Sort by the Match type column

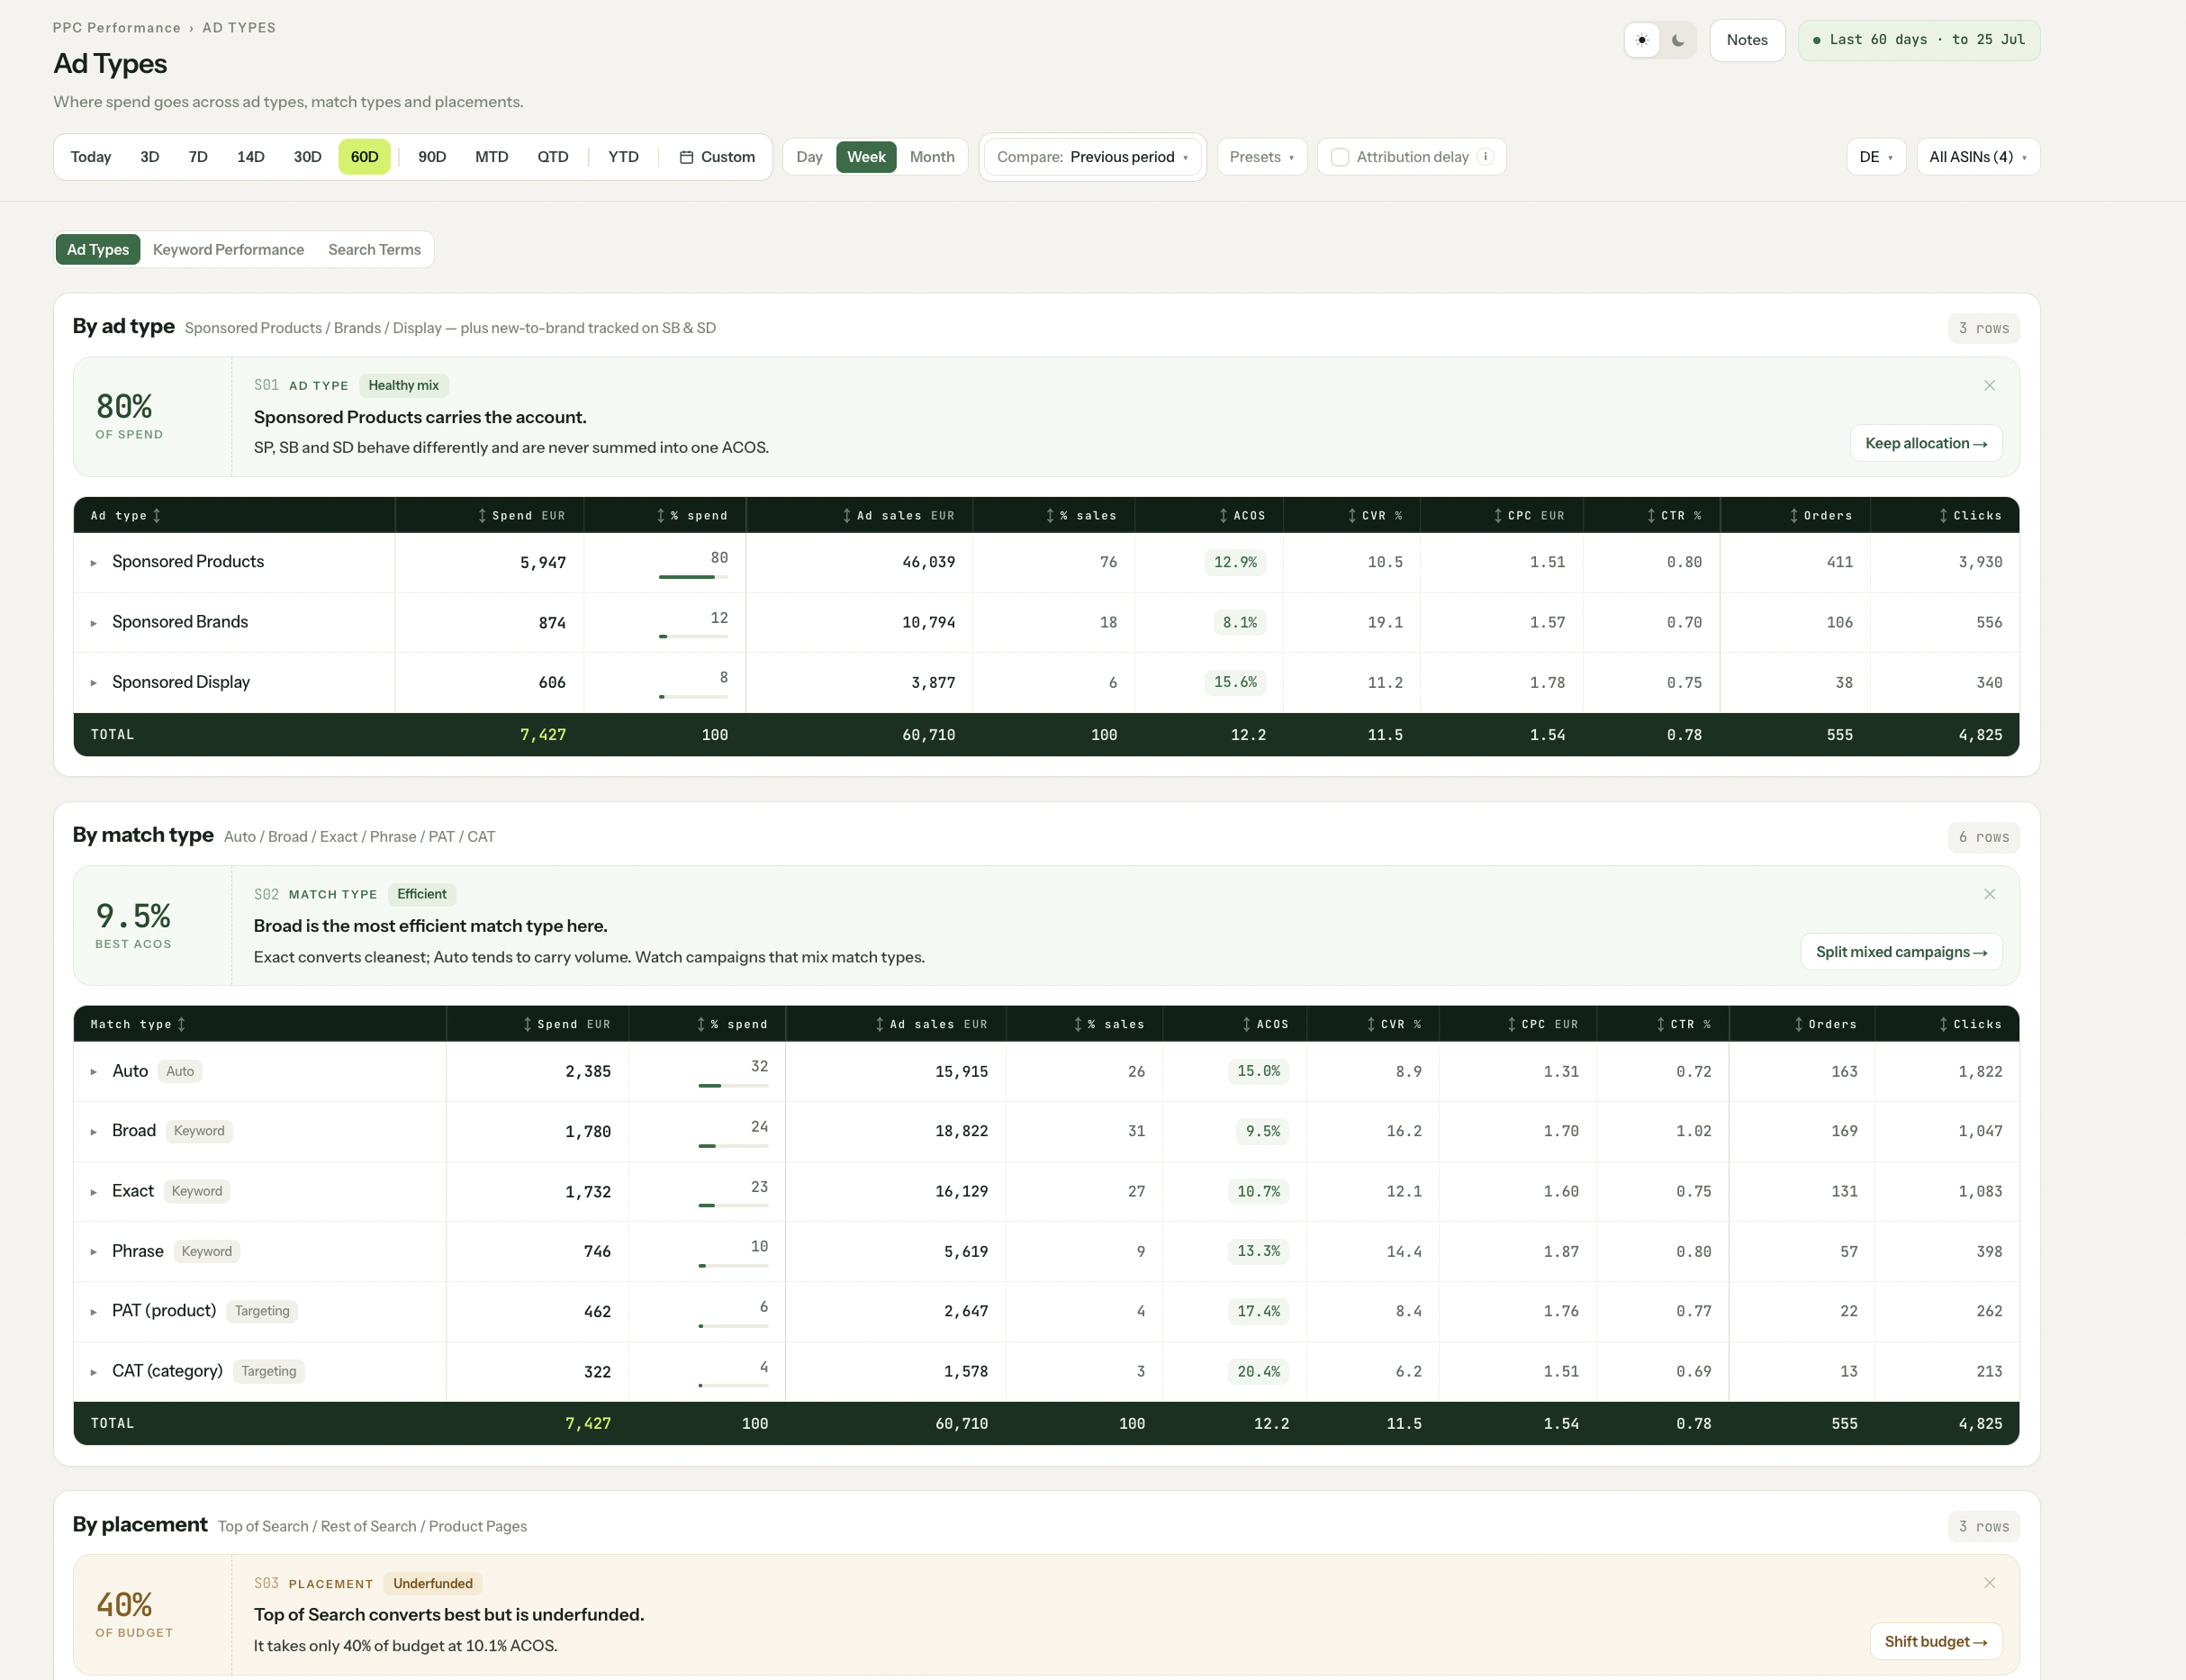coord(138,1024)
